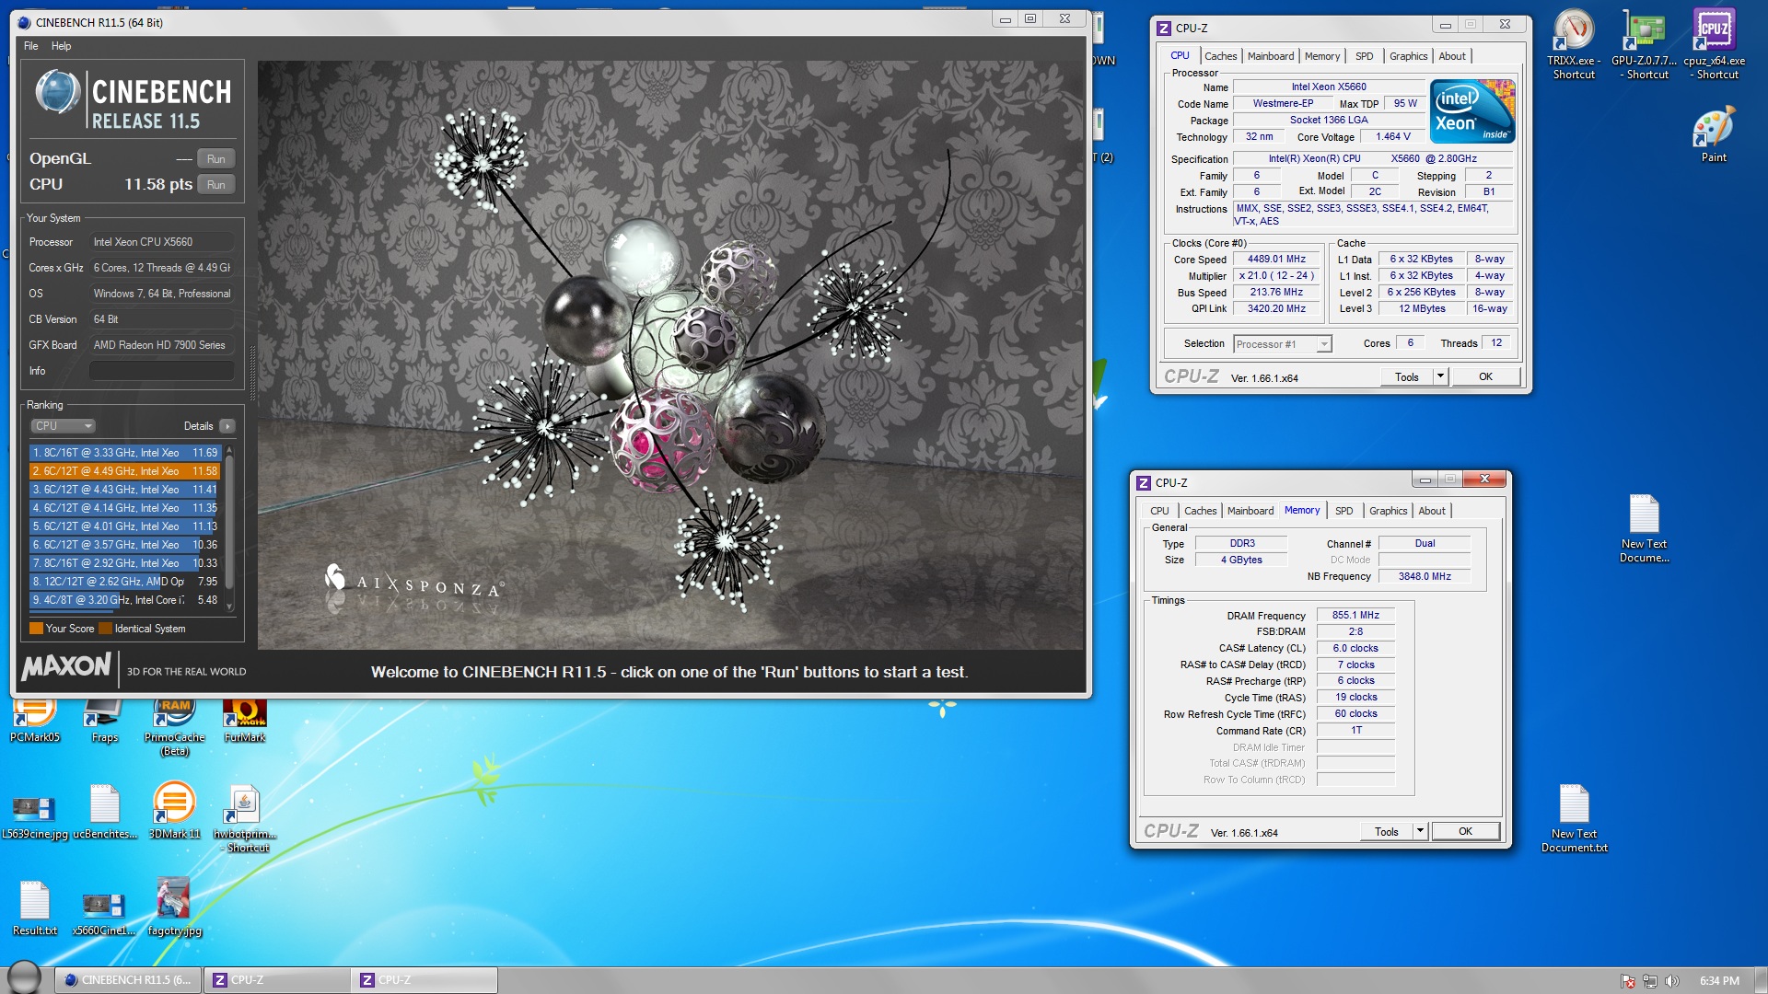
Task: Run the OpenGL benchmark
Action: (x=216, y=158)
